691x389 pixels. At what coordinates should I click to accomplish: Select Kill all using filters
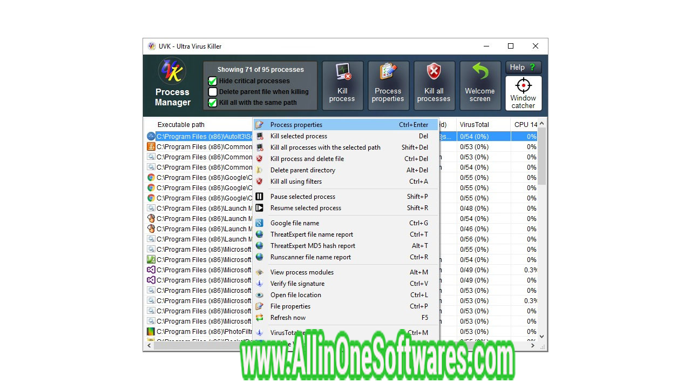point(345,182)
